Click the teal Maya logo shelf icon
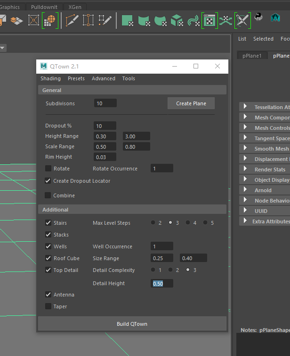Screen dimensions: 290x356 click(275, 17)
